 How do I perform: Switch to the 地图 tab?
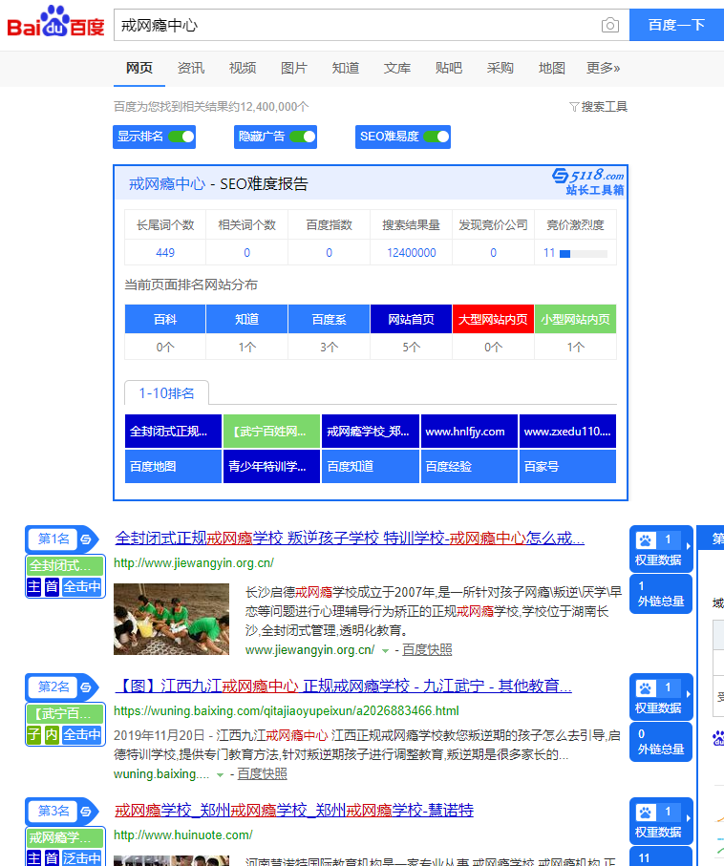pyautogui.click(x=551, y=68)
